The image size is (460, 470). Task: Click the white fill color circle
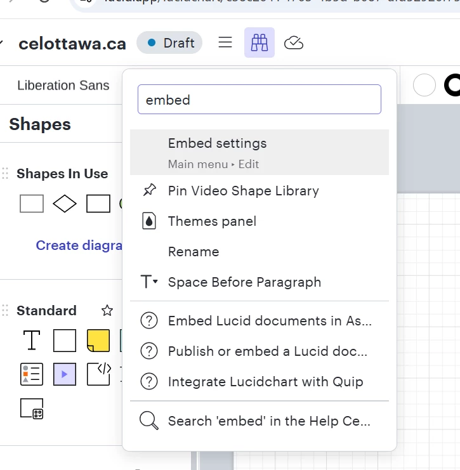pyautogui.click(x=424, y=85)
